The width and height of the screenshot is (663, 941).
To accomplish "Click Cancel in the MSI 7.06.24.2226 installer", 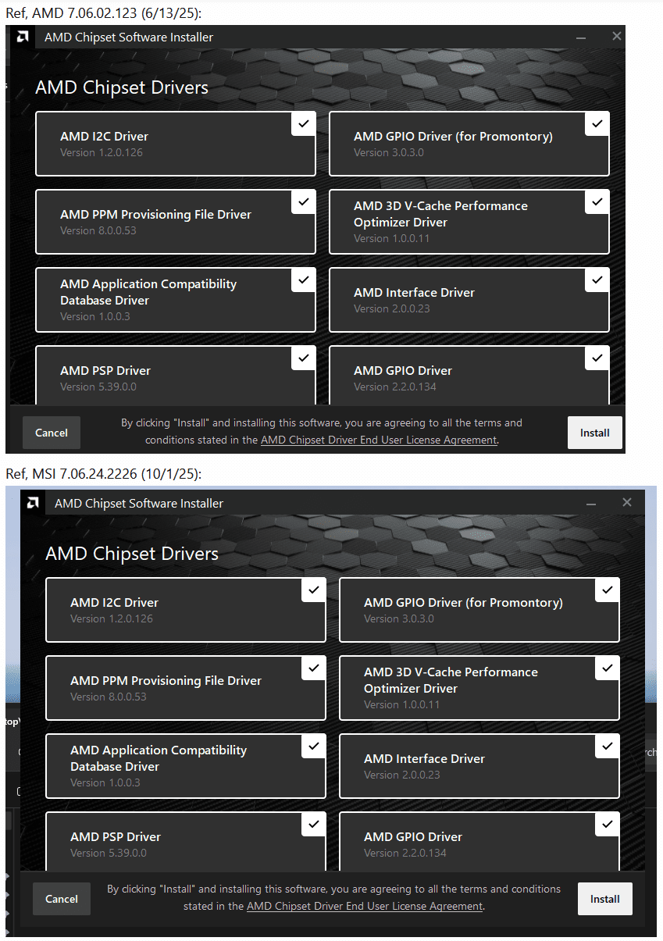I will [x=62, y=899].
